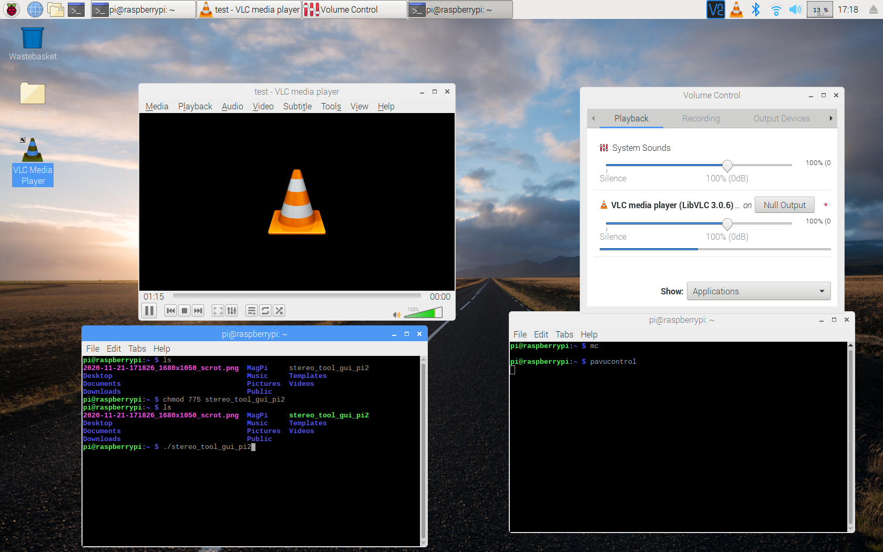The image size is (883, 552).
Task: Click the pavucontrol command text in terminal
Action: click(x=613, y=362)
